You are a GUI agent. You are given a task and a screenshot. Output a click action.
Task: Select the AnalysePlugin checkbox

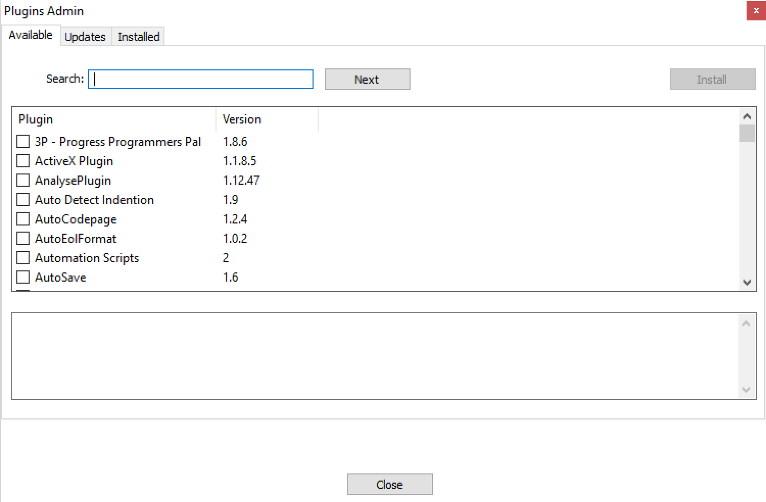pos(23,180)
